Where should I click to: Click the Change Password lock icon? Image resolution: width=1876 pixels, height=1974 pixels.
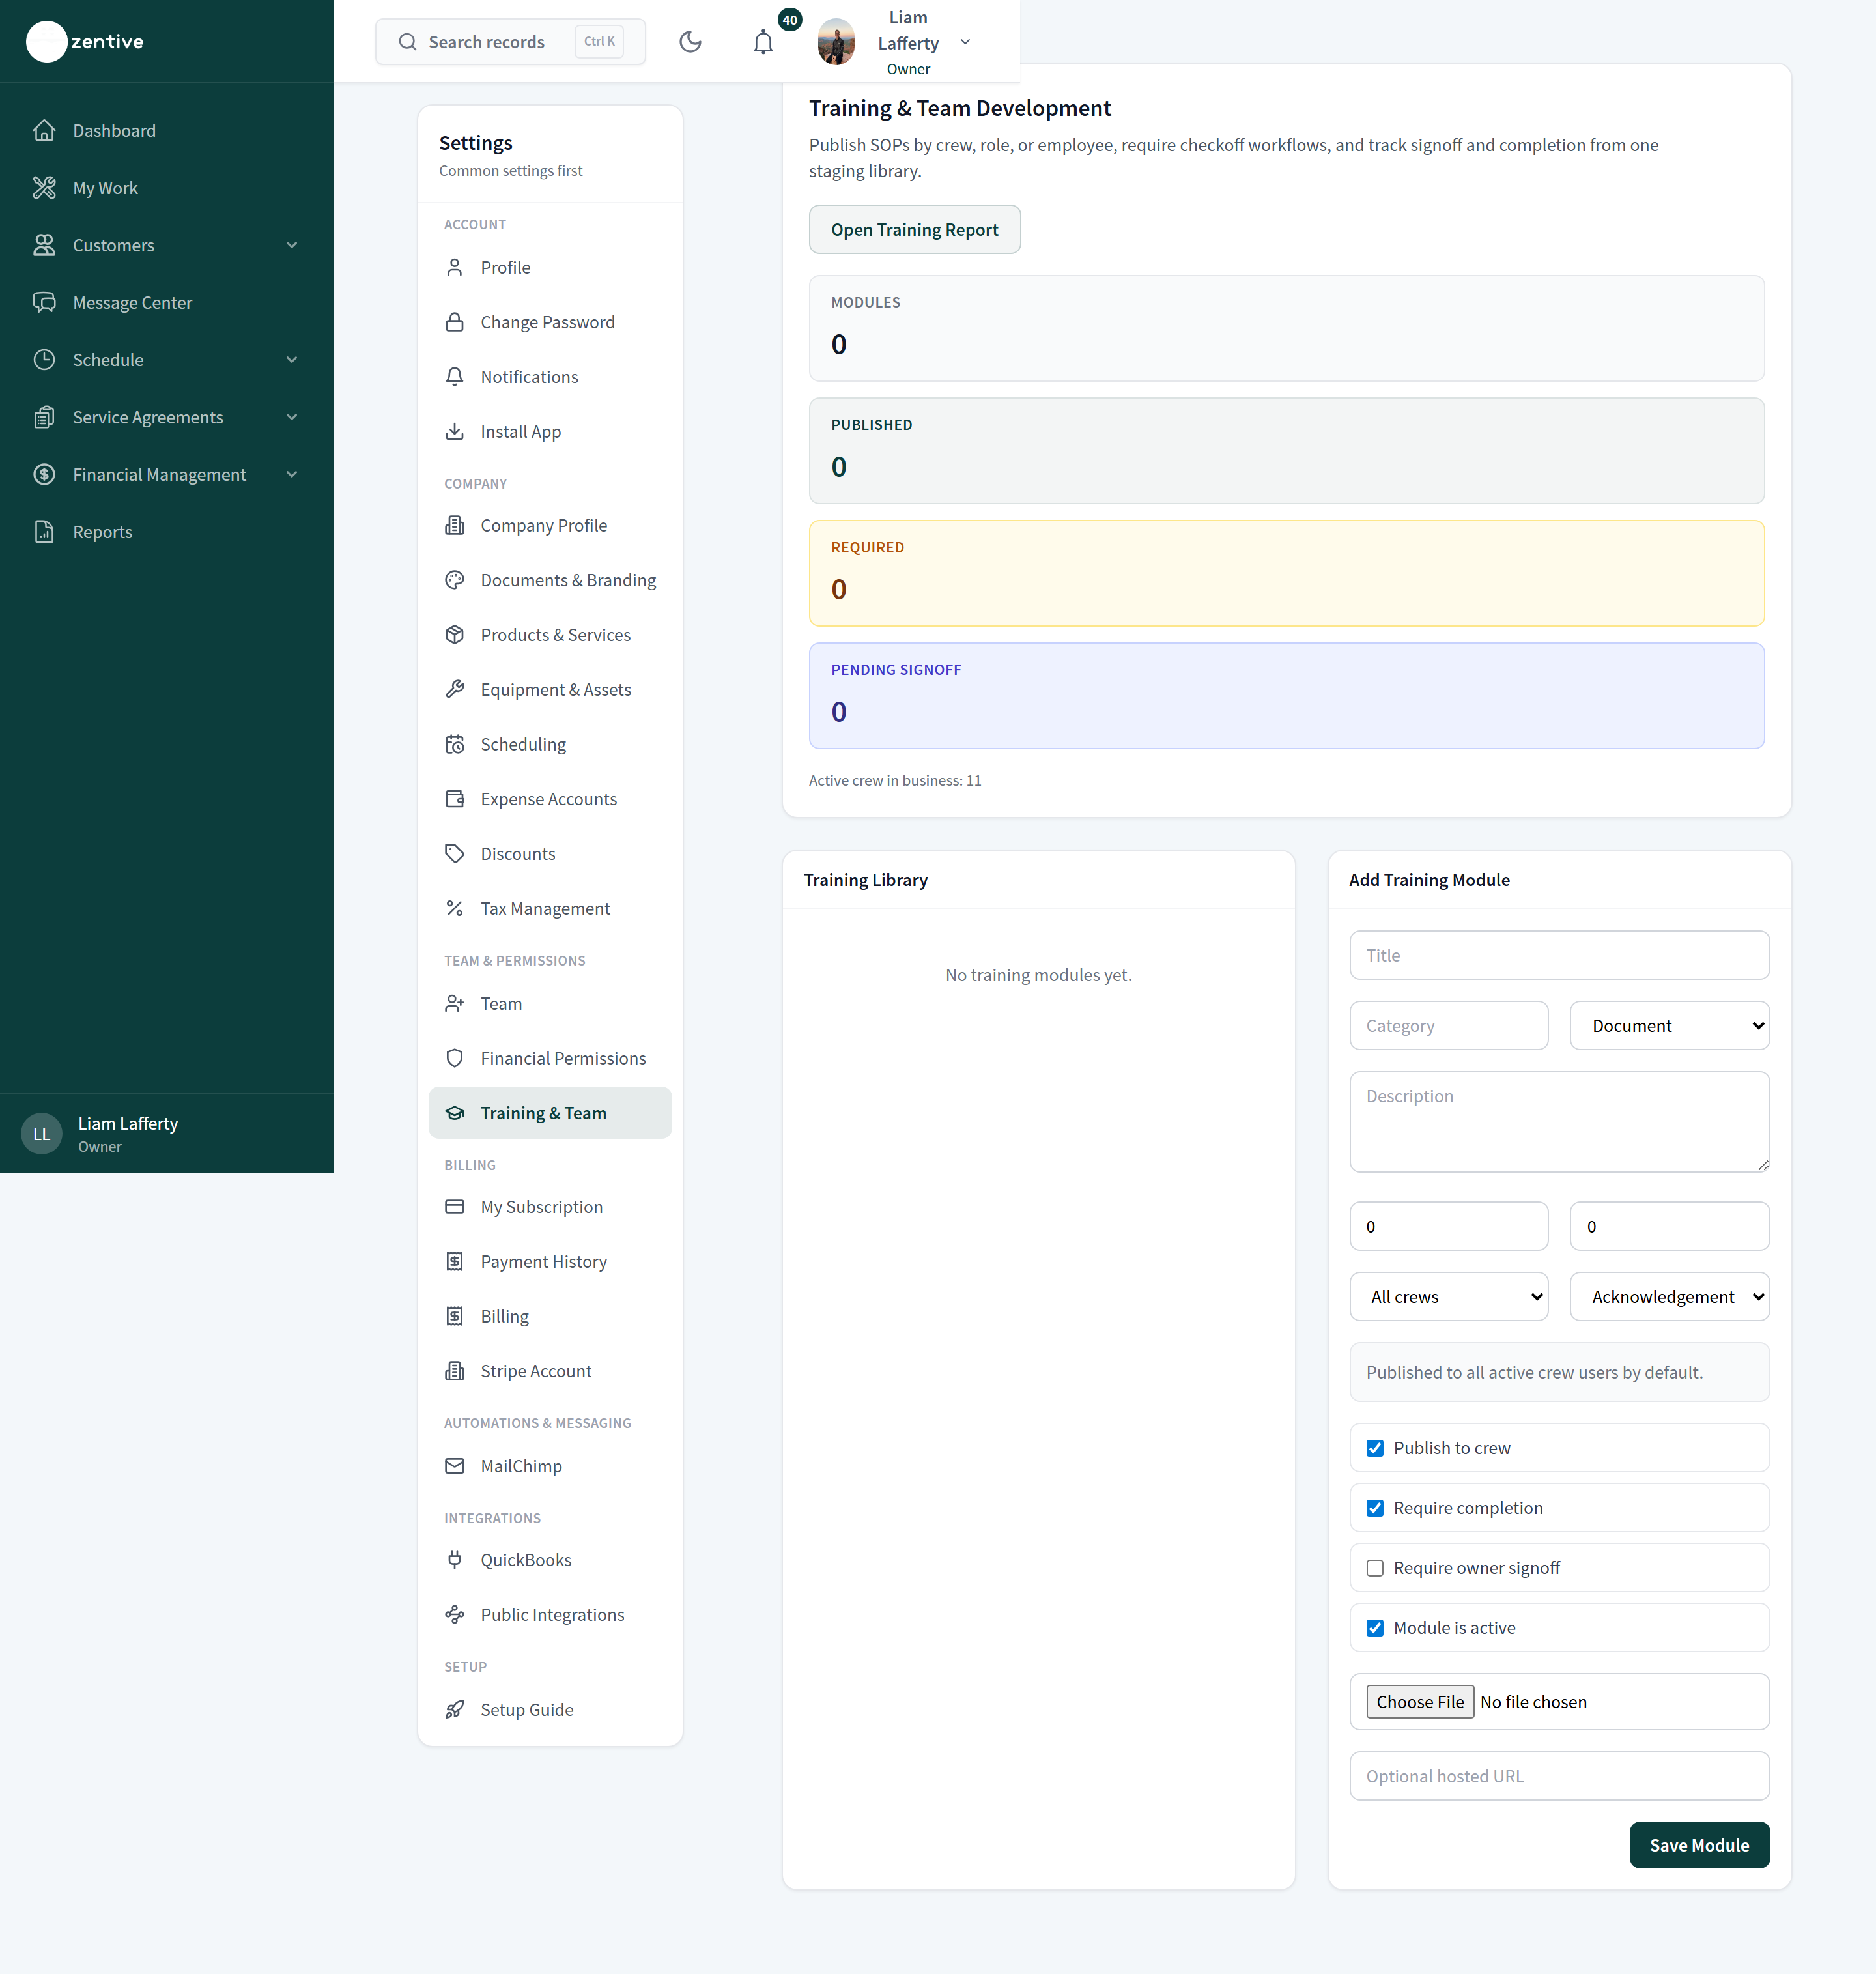tap(455, 322)
